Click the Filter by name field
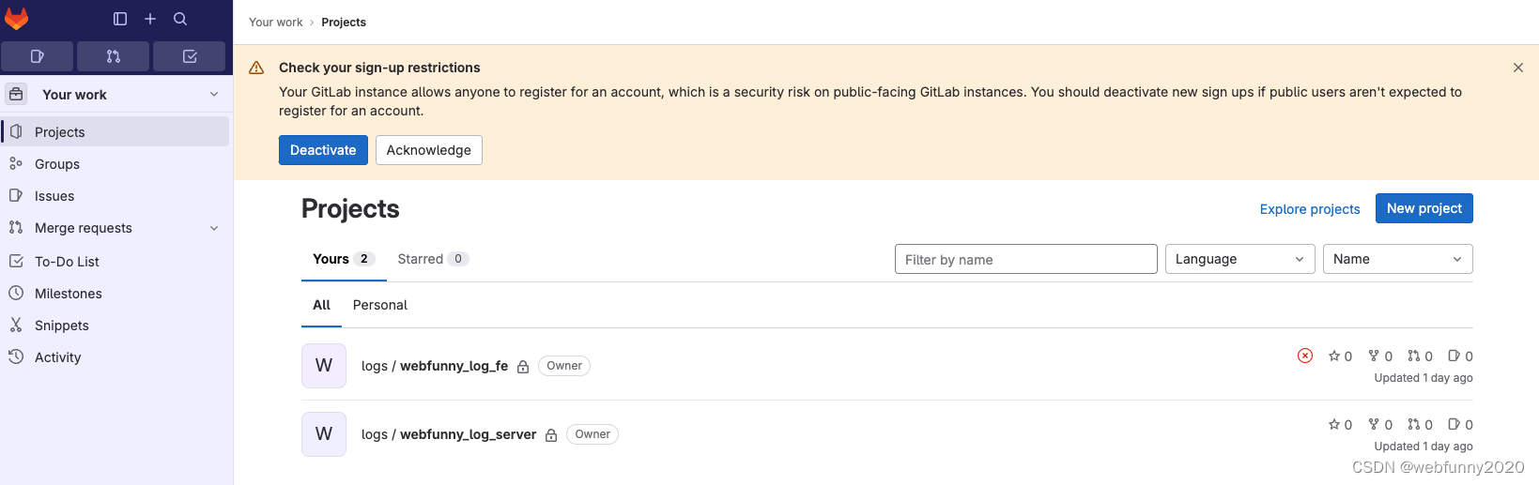The width and height of the screenshot is (1539, 485). click(1025, 260)
